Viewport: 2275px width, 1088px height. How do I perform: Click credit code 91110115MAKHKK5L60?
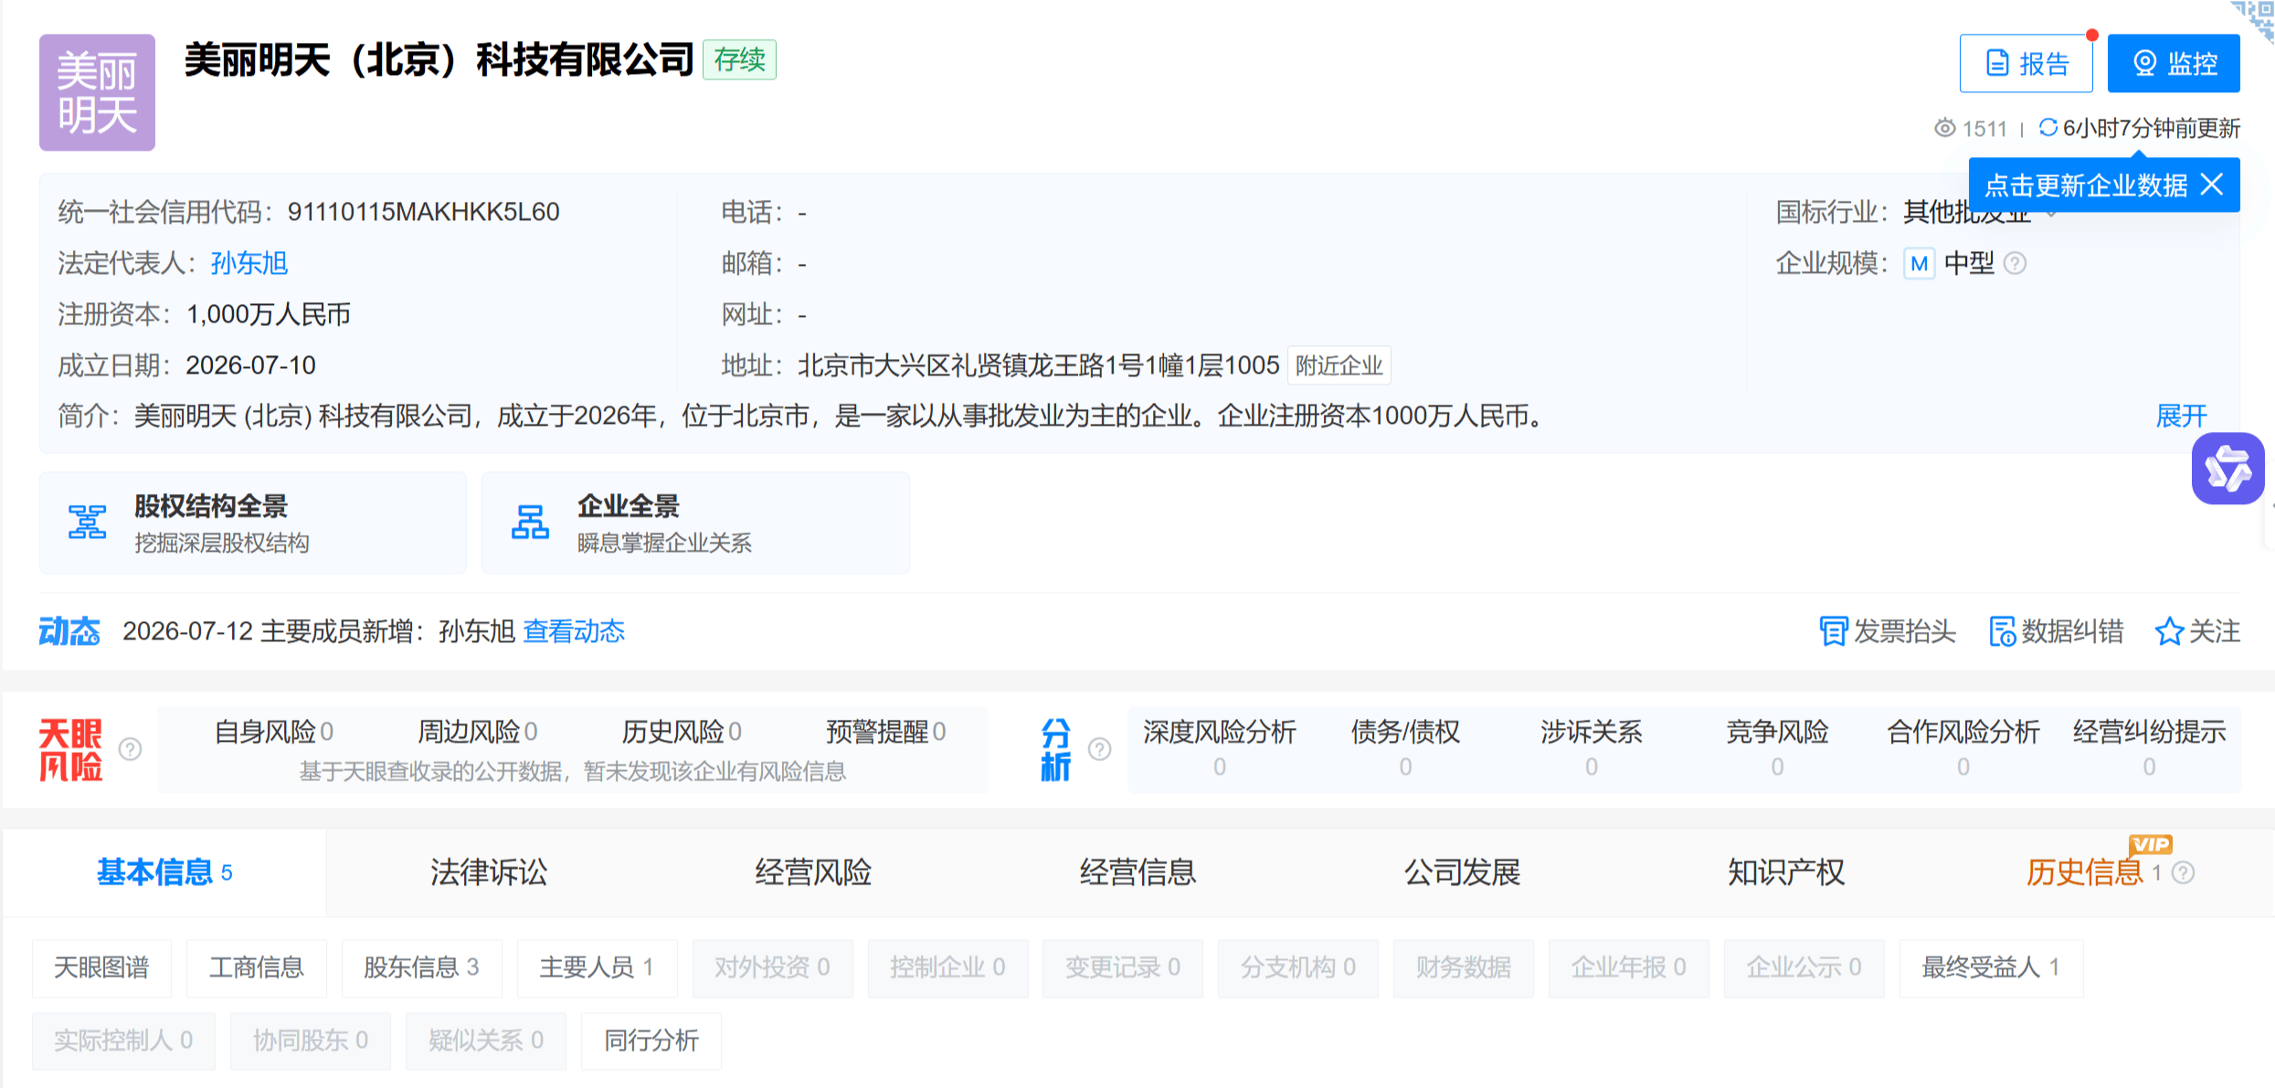point(423,212)
